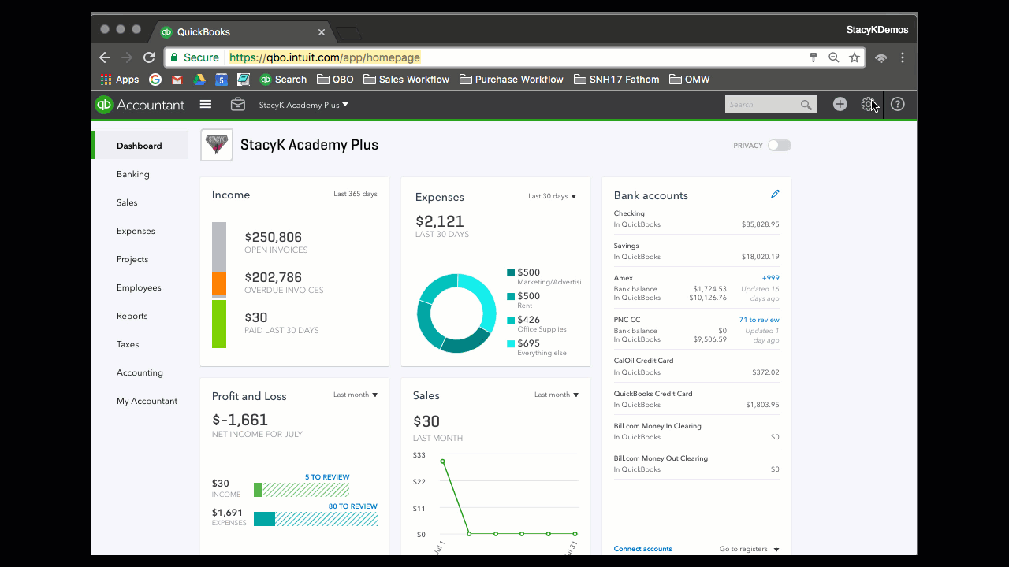Open the hamburger navigation menu icon
Image resolution: width=1009 pixels, height=567 pixels.
pyautogui.click(x=205, y=104)
